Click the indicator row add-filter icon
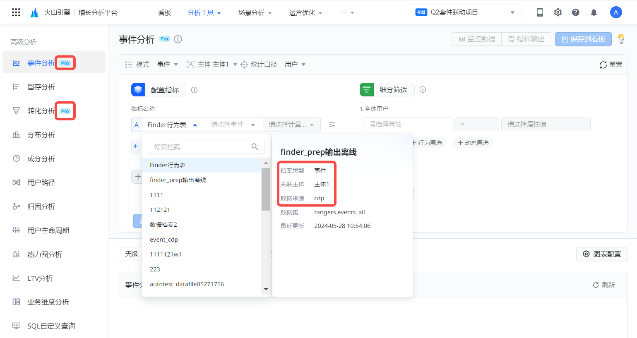The height and width of the screenshot is (338, 637). (332, 125)
